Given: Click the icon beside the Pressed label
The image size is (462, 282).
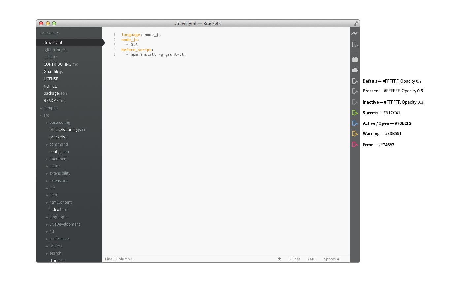Looking at the screenshot, I should point(355,91).
